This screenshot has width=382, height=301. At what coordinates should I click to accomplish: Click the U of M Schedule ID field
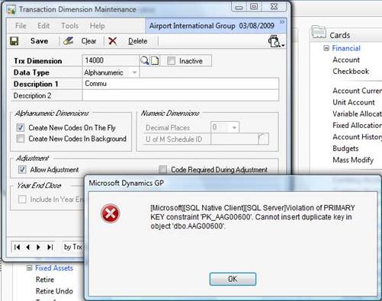234,139
